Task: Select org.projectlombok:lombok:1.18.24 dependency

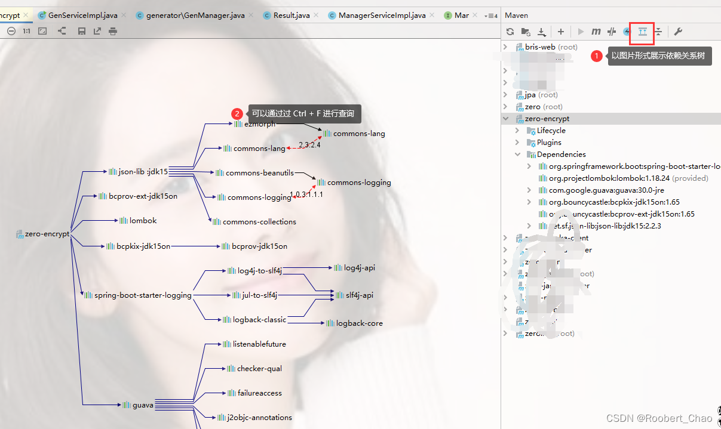Action: tap(623, 178)
